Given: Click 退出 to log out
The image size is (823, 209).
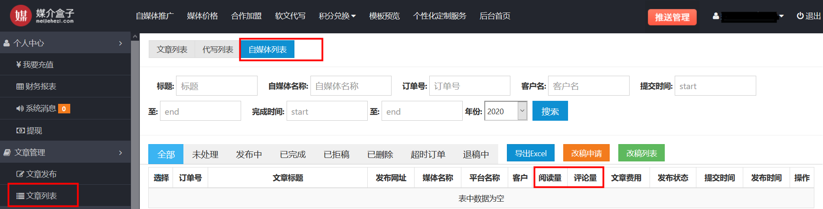Looking at the screenshot, I should click(x=813, y=16).
